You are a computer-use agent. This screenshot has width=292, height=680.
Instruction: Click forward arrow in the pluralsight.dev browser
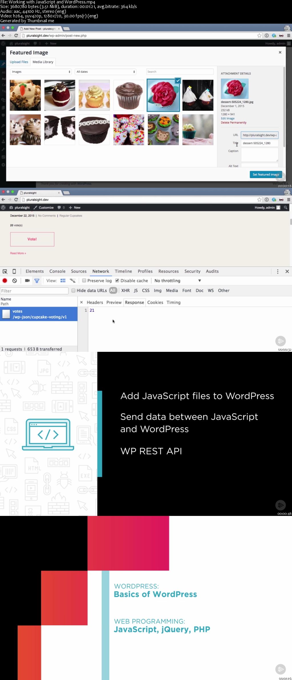[x=10, y=200]
